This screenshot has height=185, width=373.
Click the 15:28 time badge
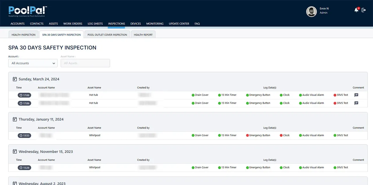click(x=24, y=168)
